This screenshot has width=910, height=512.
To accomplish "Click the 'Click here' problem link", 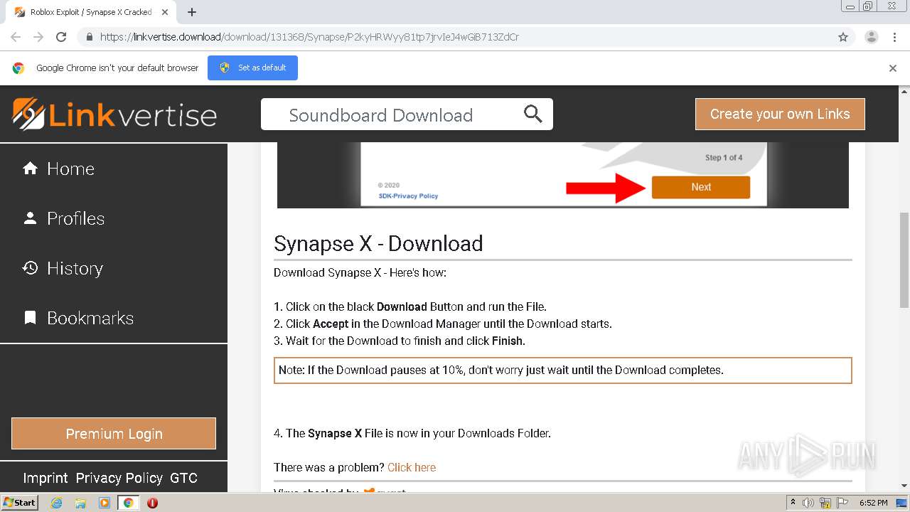I will click(x=412, y=467).
